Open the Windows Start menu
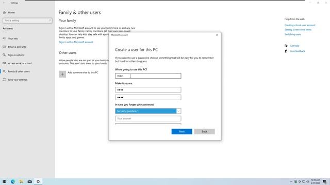Viewport: 330px width, 185px height. [x=4, y=181]
